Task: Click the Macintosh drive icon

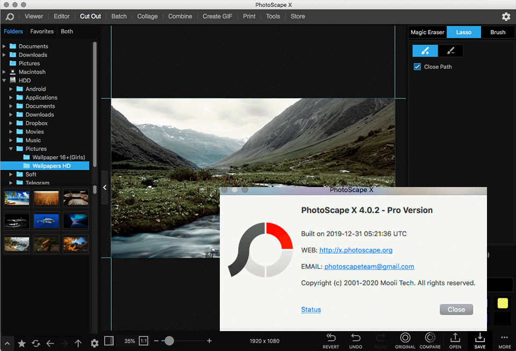Action: click(13, 71)
